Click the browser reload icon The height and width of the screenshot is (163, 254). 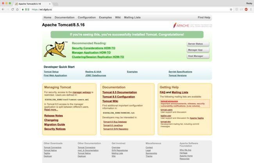pos(13,9)
